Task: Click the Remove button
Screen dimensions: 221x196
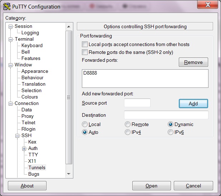Action: pyautogui.click(x=193, y=62)
